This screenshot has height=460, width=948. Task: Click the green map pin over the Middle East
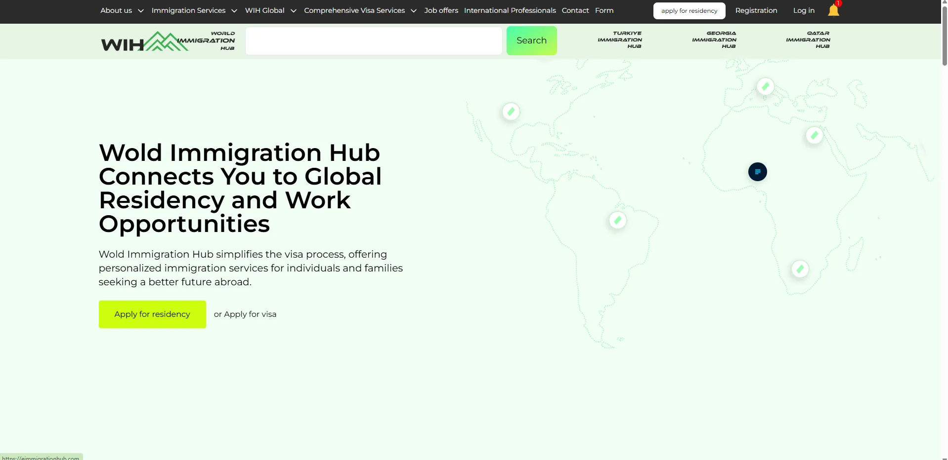coord(814,135)
